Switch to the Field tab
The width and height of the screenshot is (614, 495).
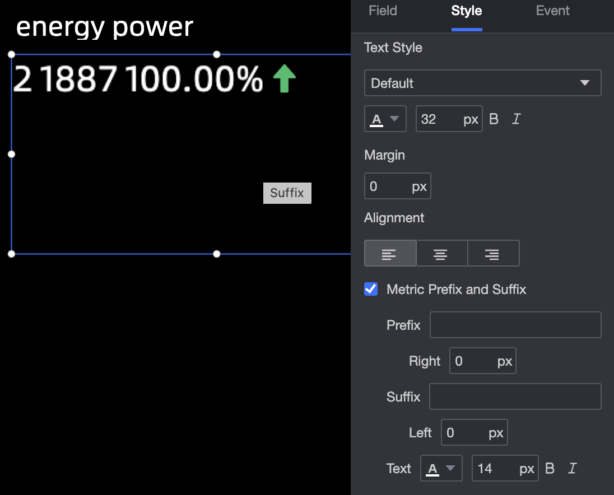pyautogui.click(x=383, y=11)
